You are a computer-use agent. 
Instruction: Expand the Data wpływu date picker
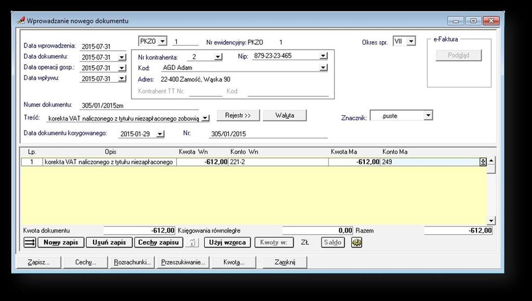[x=122, y=78]
